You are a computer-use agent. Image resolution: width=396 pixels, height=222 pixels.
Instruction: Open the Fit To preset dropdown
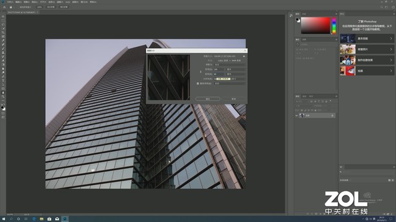pos(230,64)
